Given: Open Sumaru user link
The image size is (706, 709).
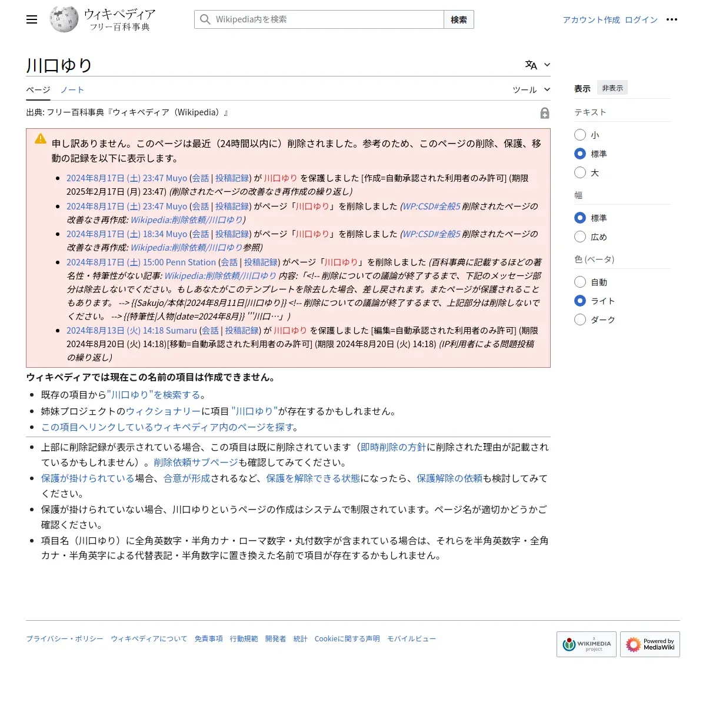Looking at the screenshot, I should (181, 331).
